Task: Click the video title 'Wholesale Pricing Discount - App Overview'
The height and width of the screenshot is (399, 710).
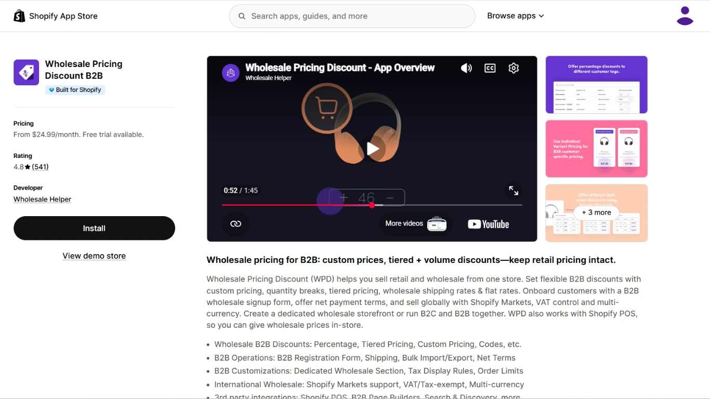Action: pos(340,68)
